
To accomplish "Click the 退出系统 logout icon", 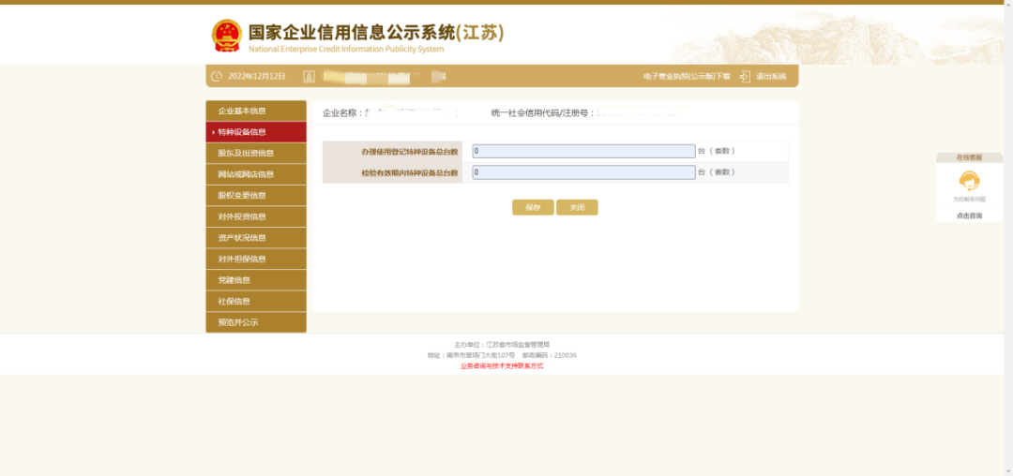I will point(745,76).
